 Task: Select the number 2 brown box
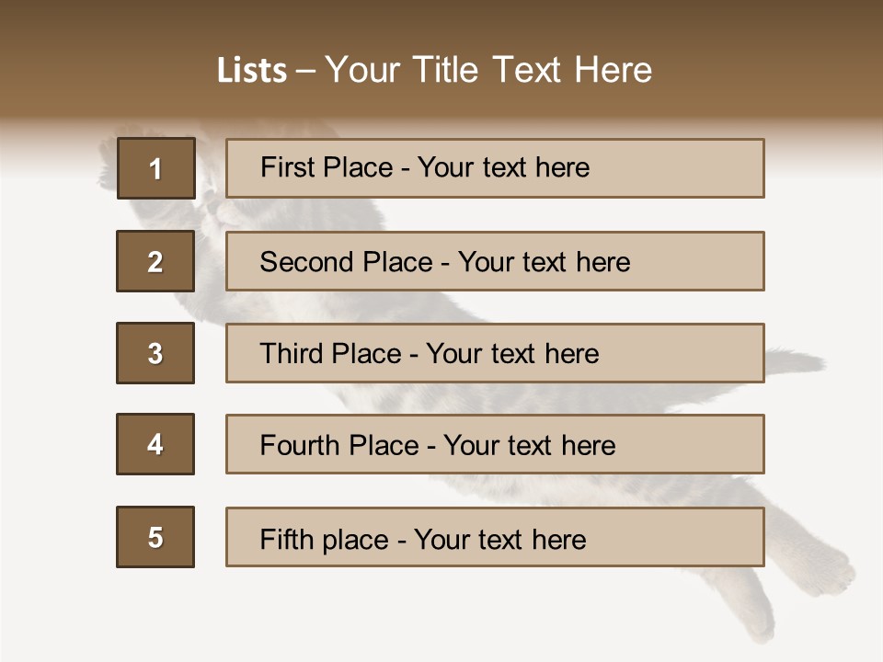[155, 261]
